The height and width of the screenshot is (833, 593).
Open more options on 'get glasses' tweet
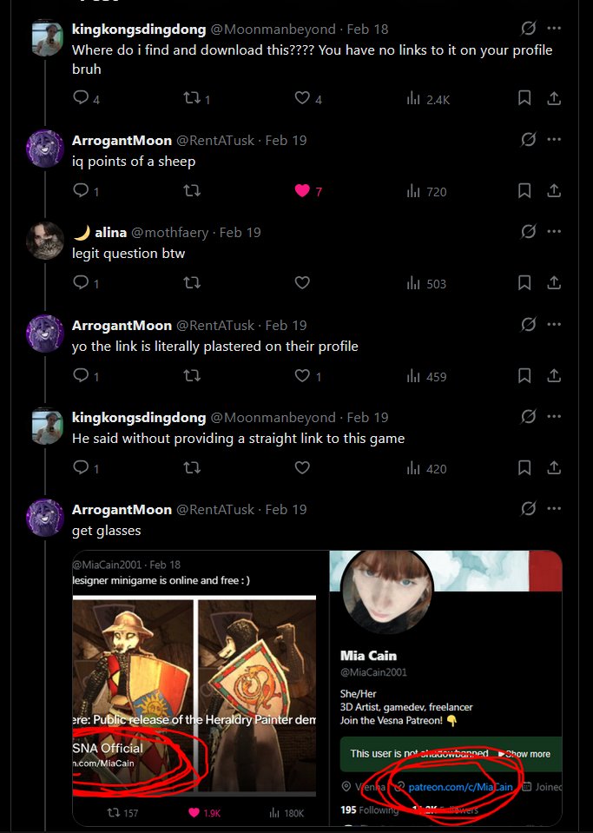(554, 508)
